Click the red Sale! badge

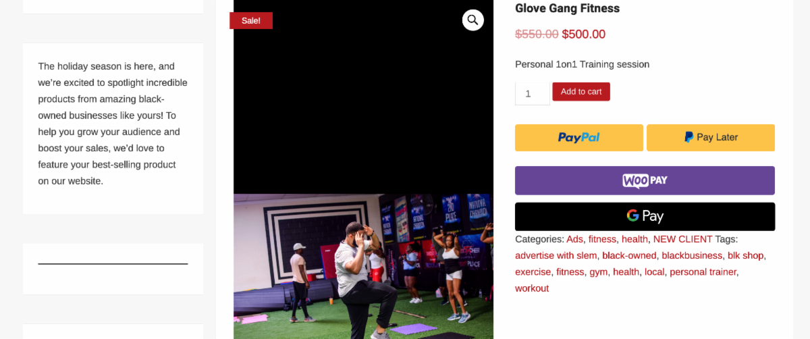251,20
